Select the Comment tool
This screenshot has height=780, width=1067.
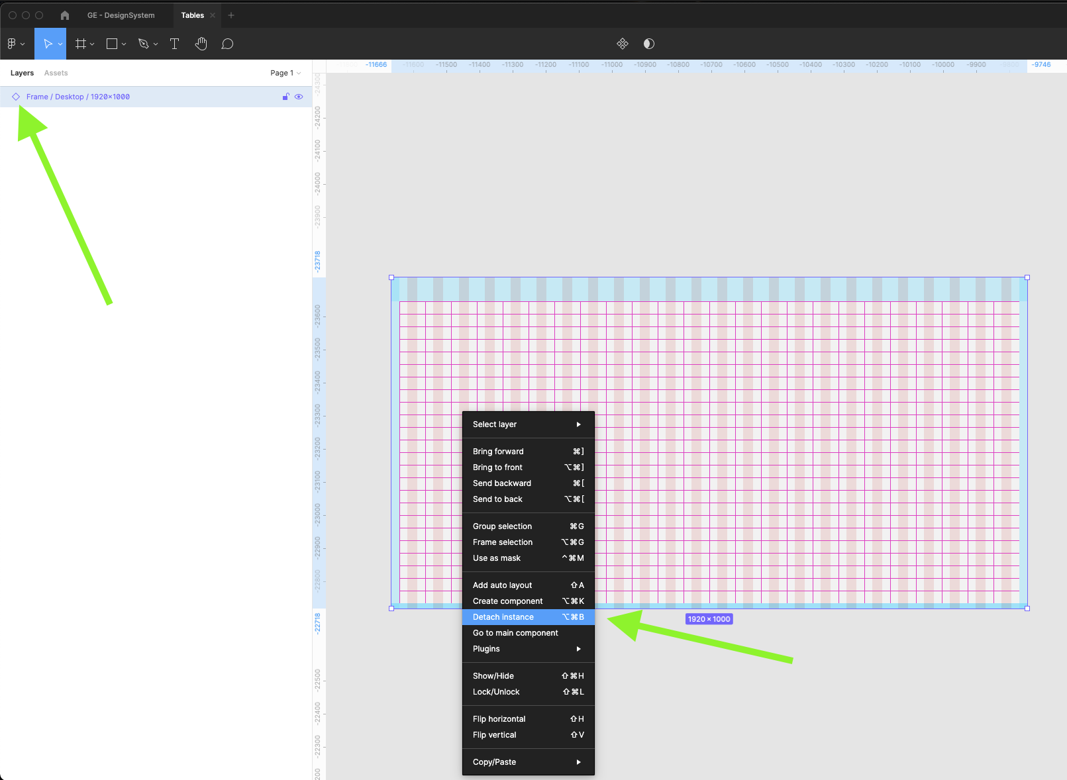point(227,44)
